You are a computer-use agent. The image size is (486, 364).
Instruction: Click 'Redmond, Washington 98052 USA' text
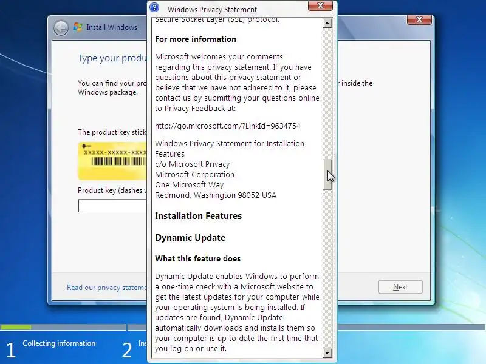click(216, 195)
